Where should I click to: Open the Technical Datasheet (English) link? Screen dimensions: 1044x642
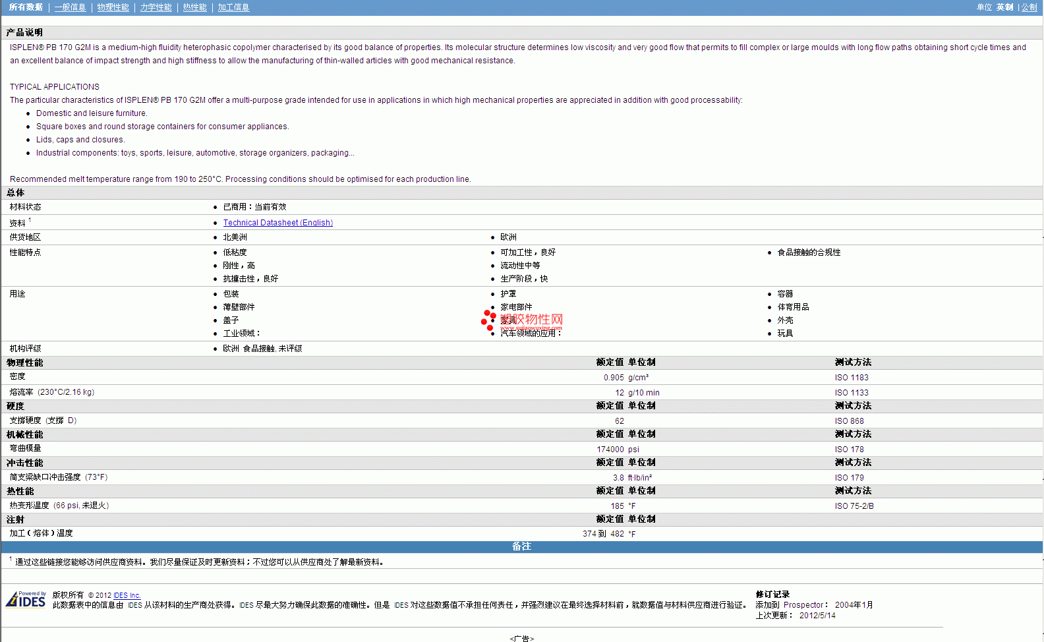pos(277,223)
